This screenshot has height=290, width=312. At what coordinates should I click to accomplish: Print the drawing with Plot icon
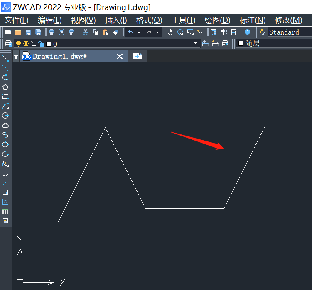(52, 32)
